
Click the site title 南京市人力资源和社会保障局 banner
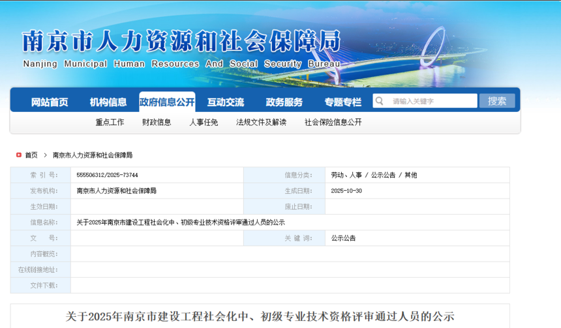181,42
